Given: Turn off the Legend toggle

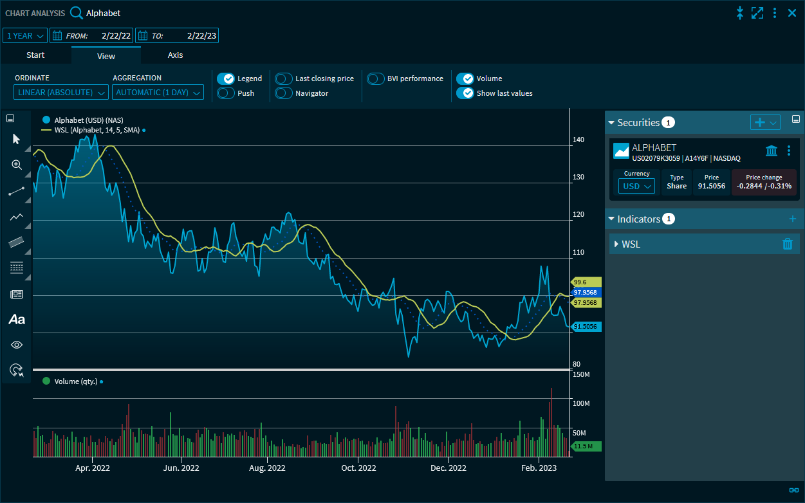Looking at the screenshot, I should pyautogui.click(x=225, y=78).
